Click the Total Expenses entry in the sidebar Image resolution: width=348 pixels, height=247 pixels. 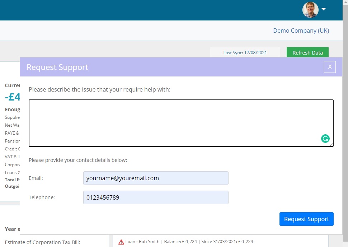12,180
